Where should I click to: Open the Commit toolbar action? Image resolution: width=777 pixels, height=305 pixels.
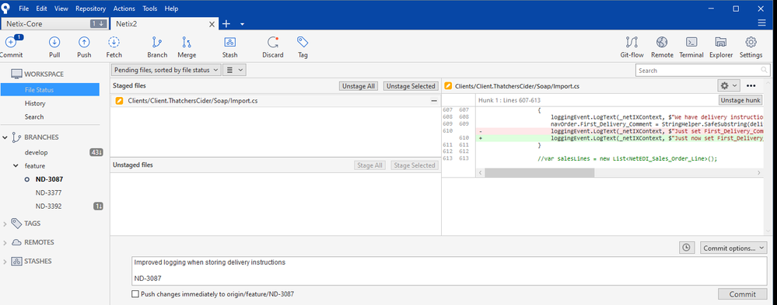click(11, 47)
